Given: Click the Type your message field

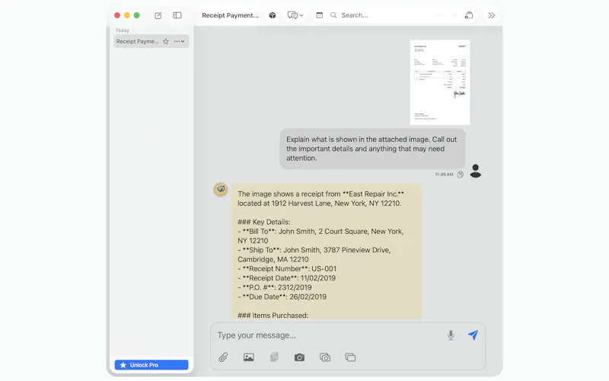Looking at the screenshot, I should tap(328, 335).
